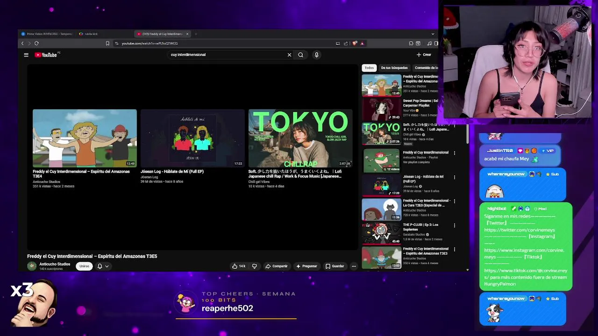Switch to the ruleta kick tab
598x336 pixels.
(89, 34)
